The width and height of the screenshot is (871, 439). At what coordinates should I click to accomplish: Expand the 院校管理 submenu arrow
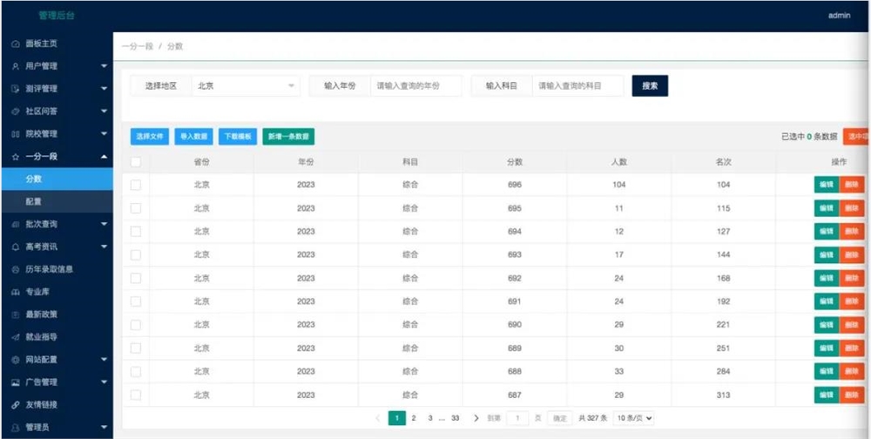point(104,134)
